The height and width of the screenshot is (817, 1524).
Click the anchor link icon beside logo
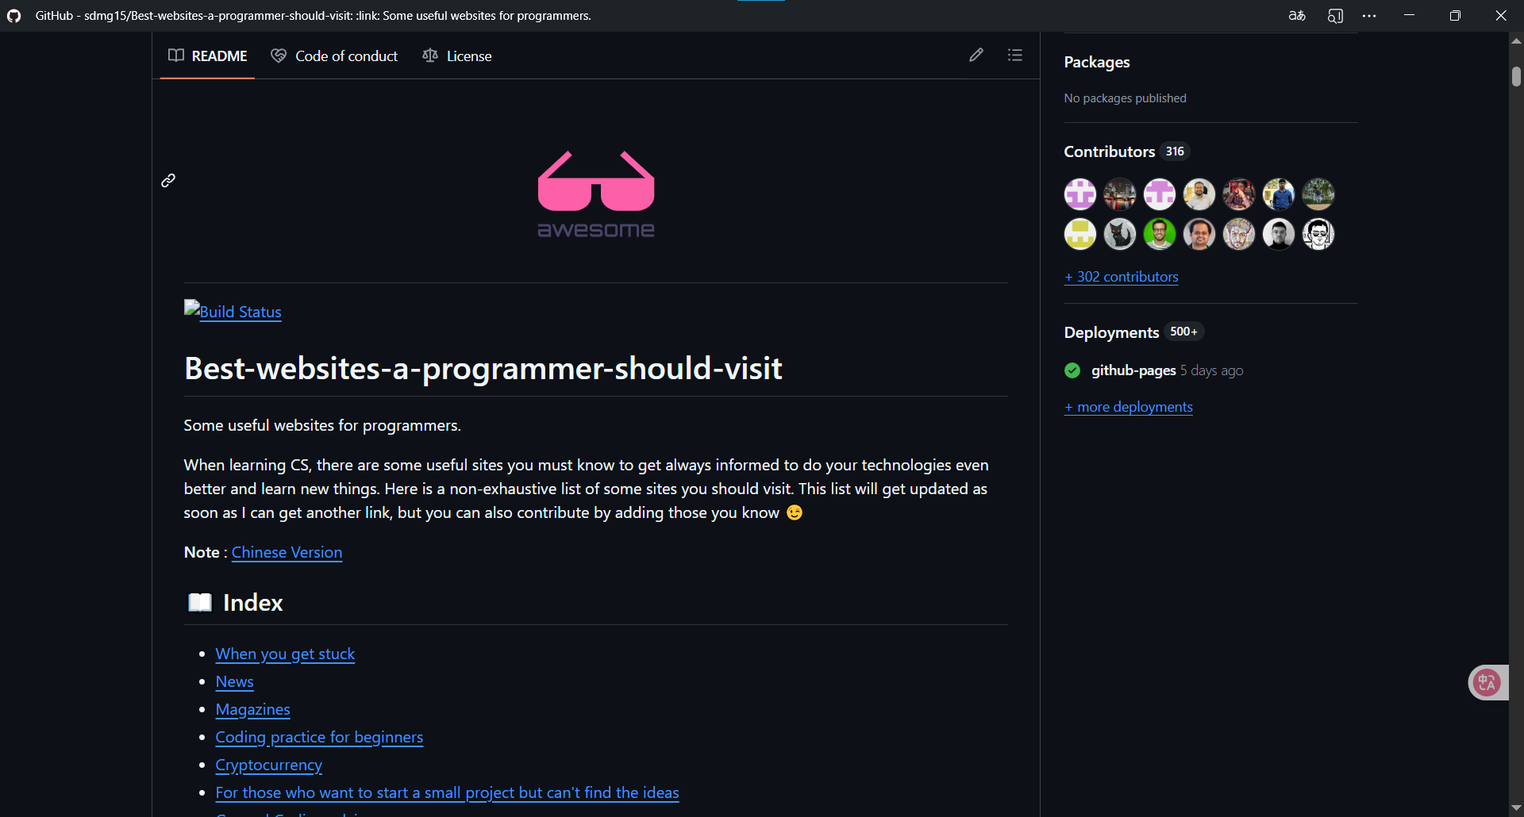[x=168, y=181]
